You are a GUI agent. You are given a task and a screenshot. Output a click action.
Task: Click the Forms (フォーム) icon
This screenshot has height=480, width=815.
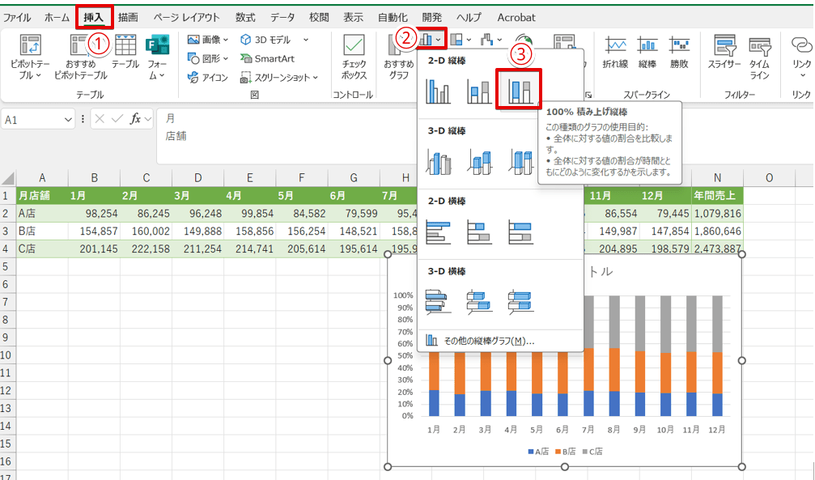point(157,57)
